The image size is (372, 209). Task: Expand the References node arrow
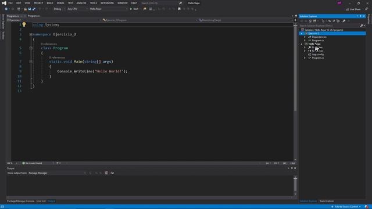tap(305, 51)
